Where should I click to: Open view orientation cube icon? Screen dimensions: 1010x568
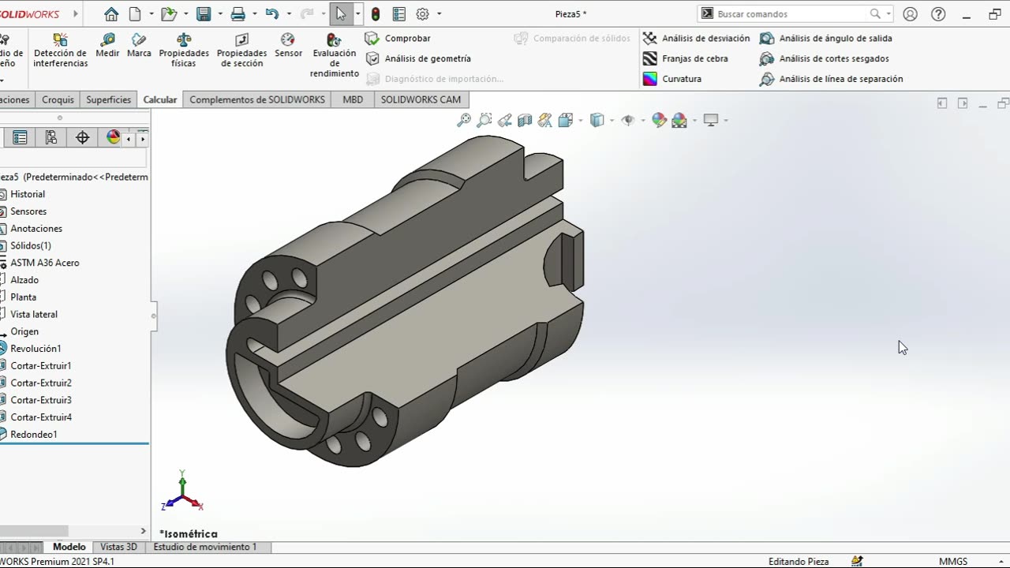click(x=565, y=120)
